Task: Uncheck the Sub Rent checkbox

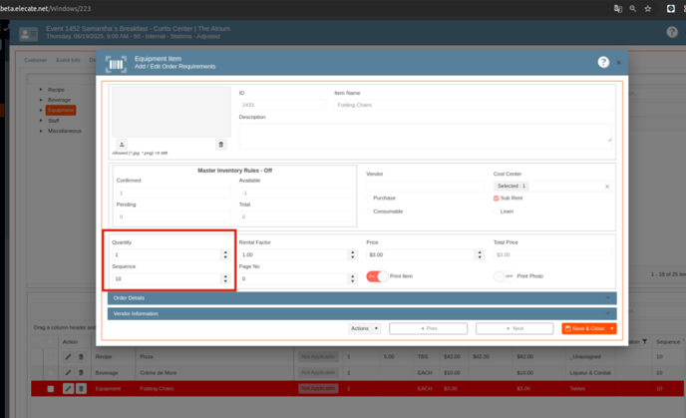Action: click(x=497, y=199)
